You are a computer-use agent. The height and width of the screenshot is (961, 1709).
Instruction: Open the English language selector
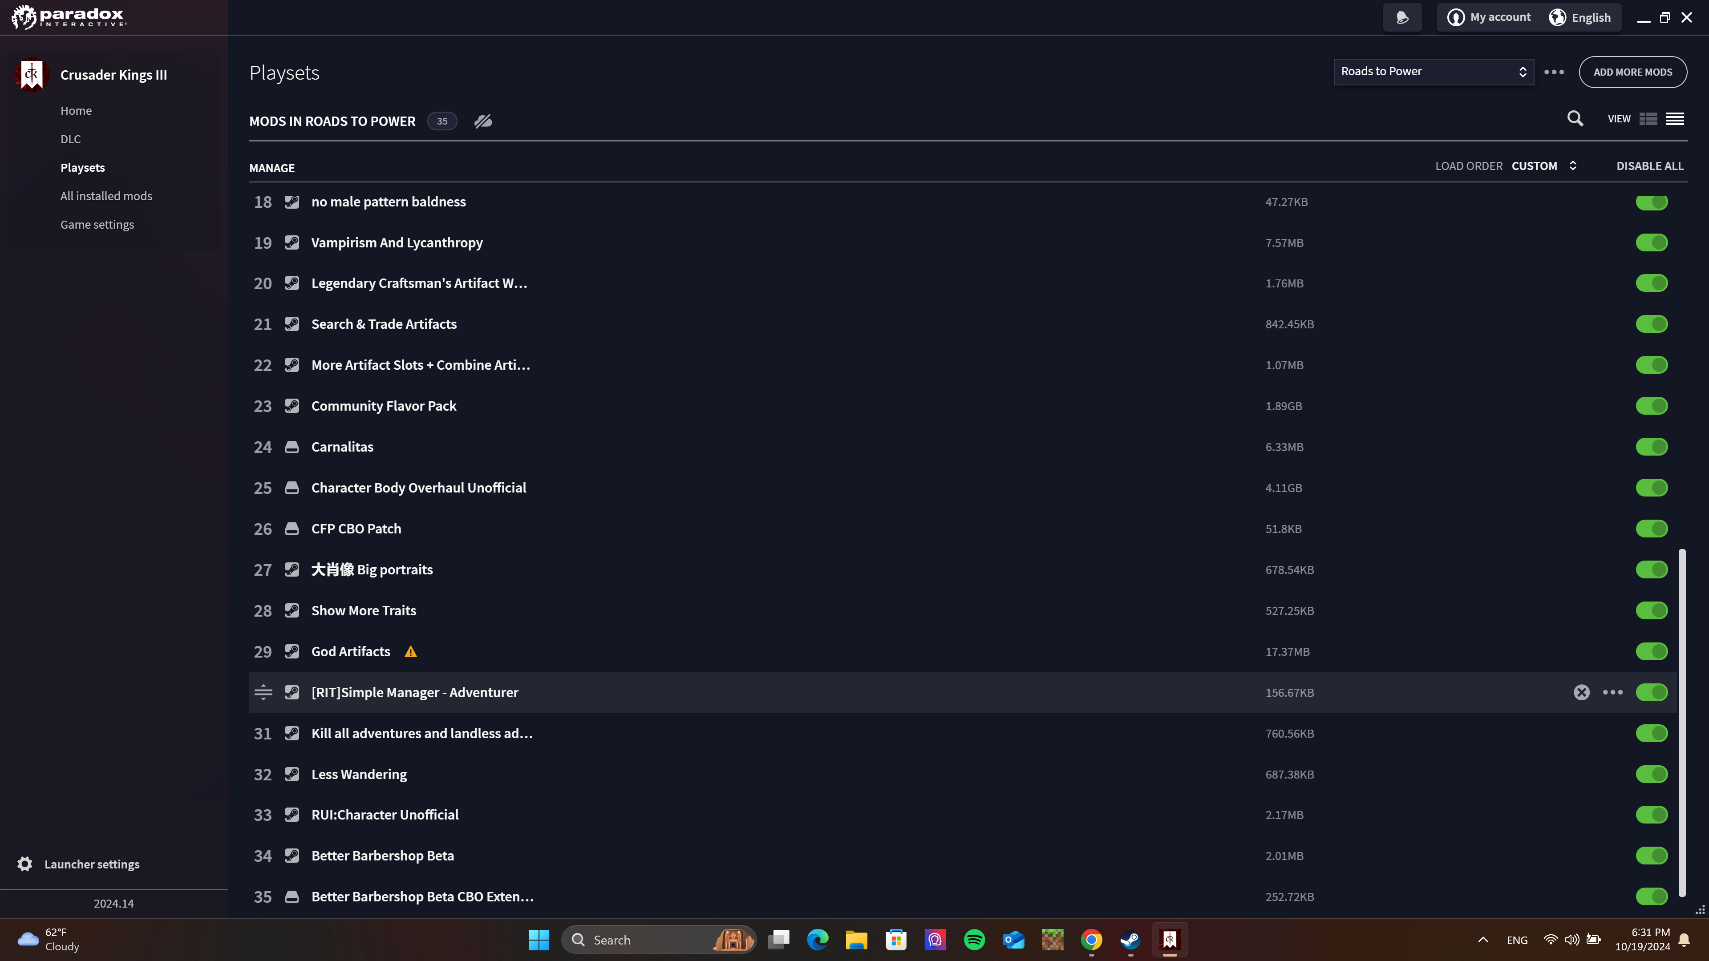point(1579,17)
